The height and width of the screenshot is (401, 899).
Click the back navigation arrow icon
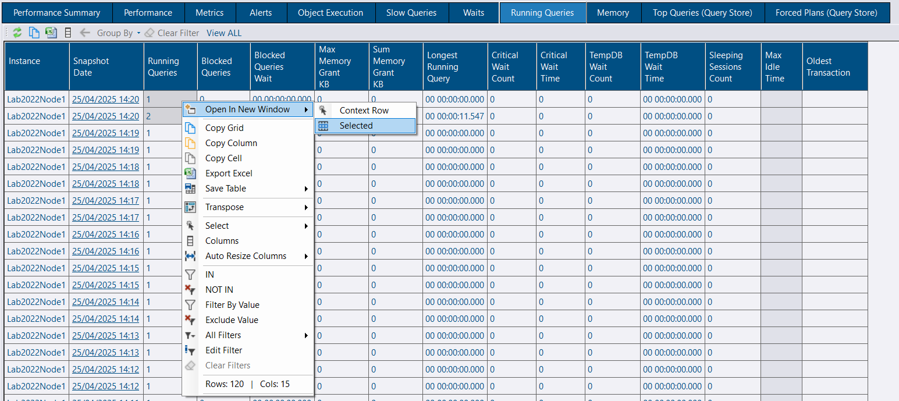click(x=86, y=33)
